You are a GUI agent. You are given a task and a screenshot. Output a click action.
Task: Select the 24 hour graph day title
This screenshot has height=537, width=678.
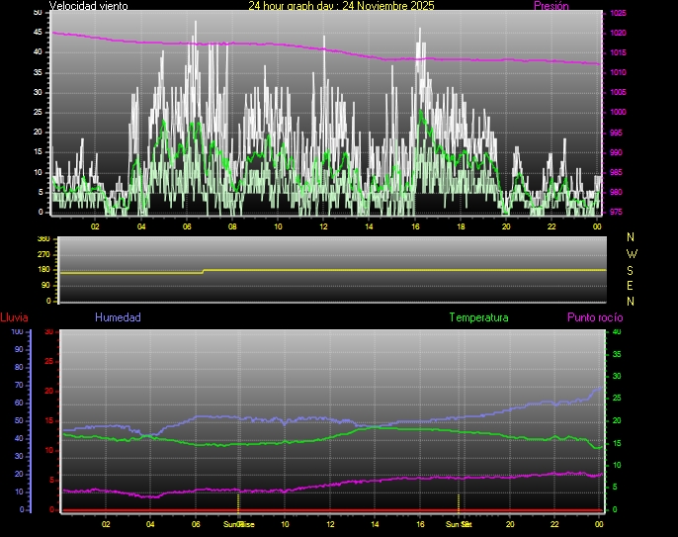point(341,6)
